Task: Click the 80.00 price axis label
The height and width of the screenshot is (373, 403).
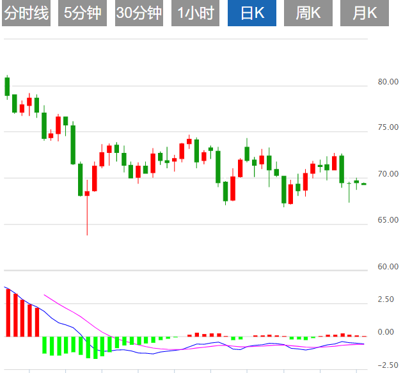Action: coord(388,82)
